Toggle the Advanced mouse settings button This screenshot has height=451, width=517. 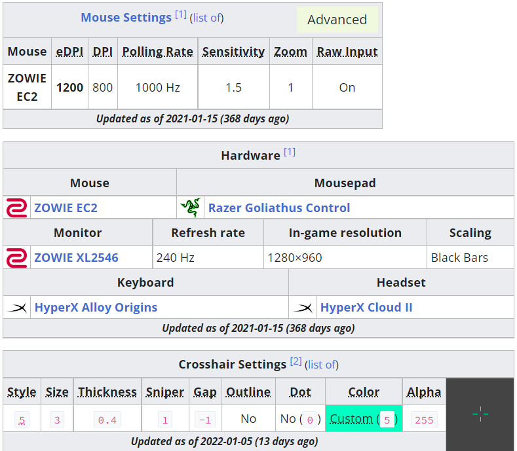click(337, 20)
